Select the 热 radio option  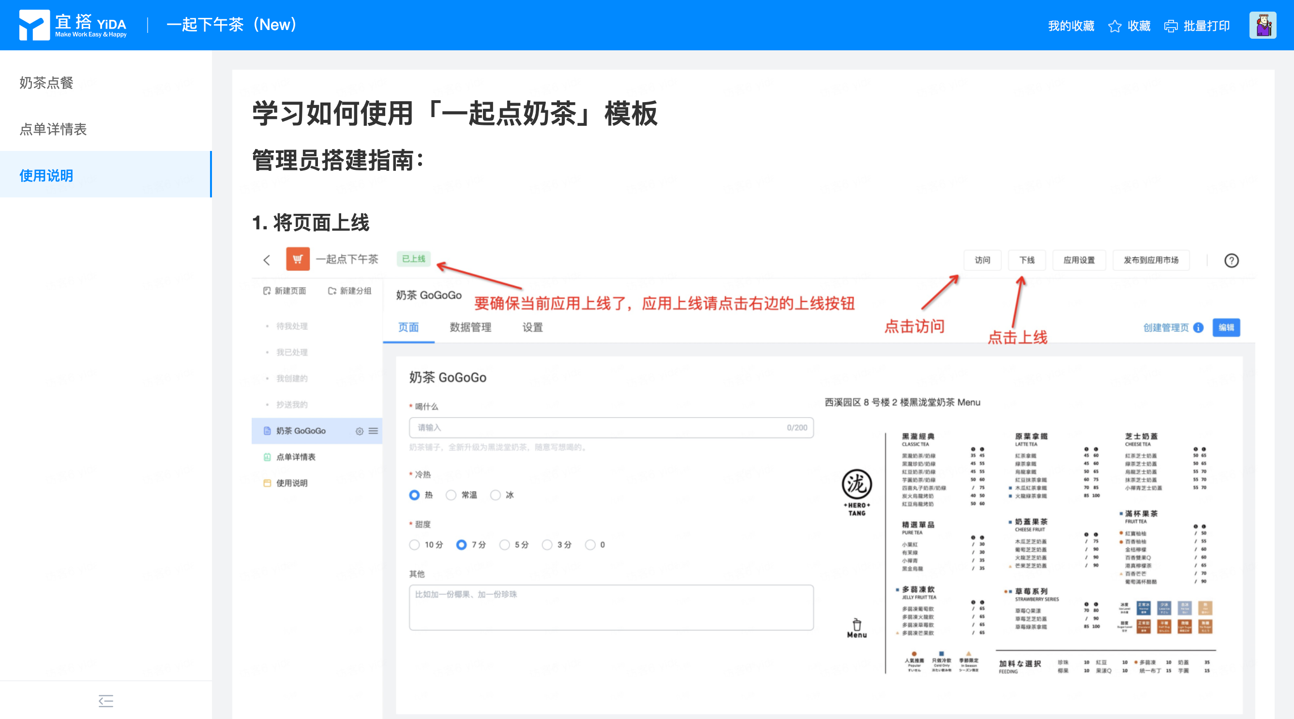(414, 495)
